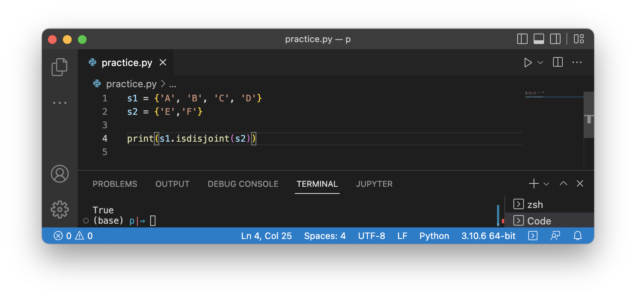636x299 pixels.
Task: Click the True output in terminal
Action: [103, 210]
